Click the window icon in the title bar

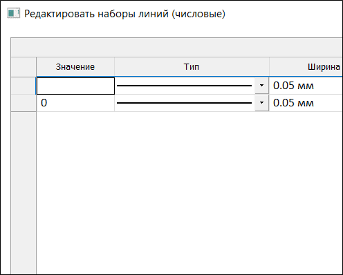click(13, 13)
